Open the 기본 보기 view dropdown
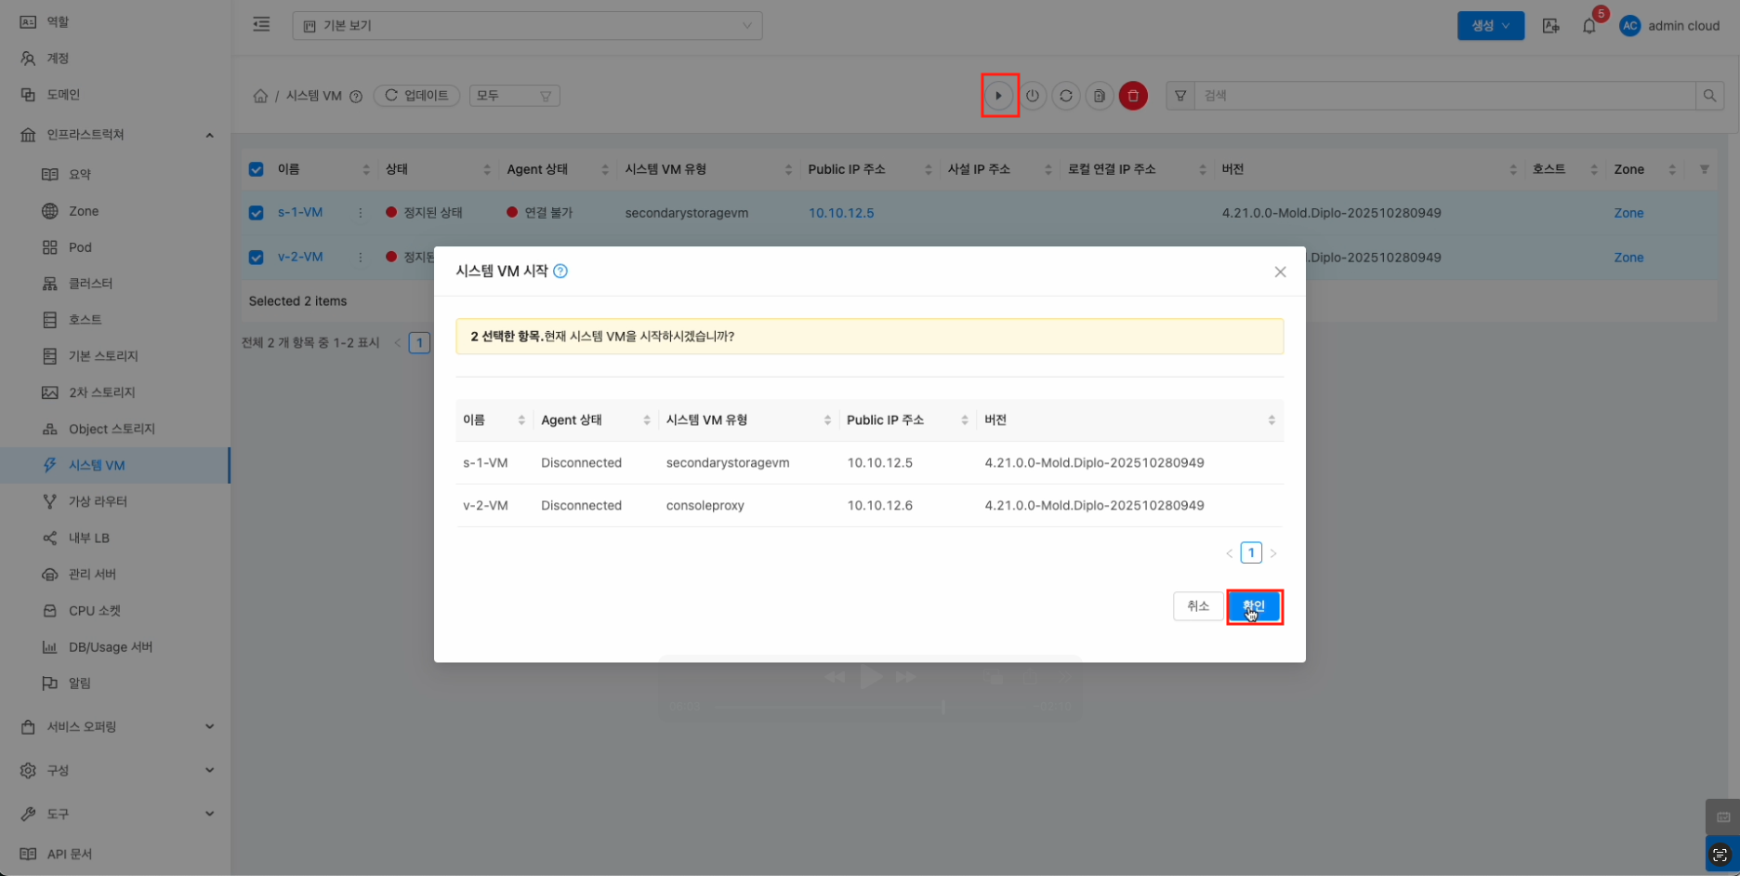This screenshot has height=876, width=1740. tap(527, 26)
